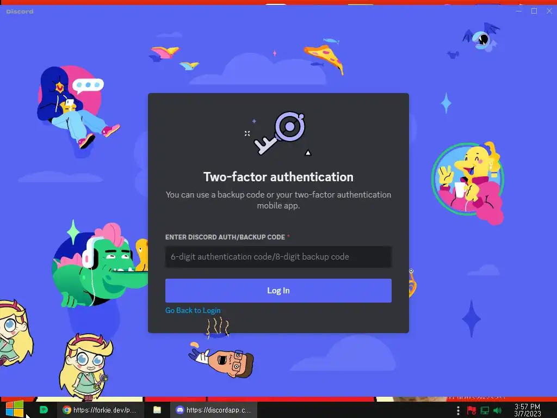The height and width of the screenshot is (418, 557).
Task: Switch to the Discord discordapp taskbar window
Action: [x=214, y=410]
